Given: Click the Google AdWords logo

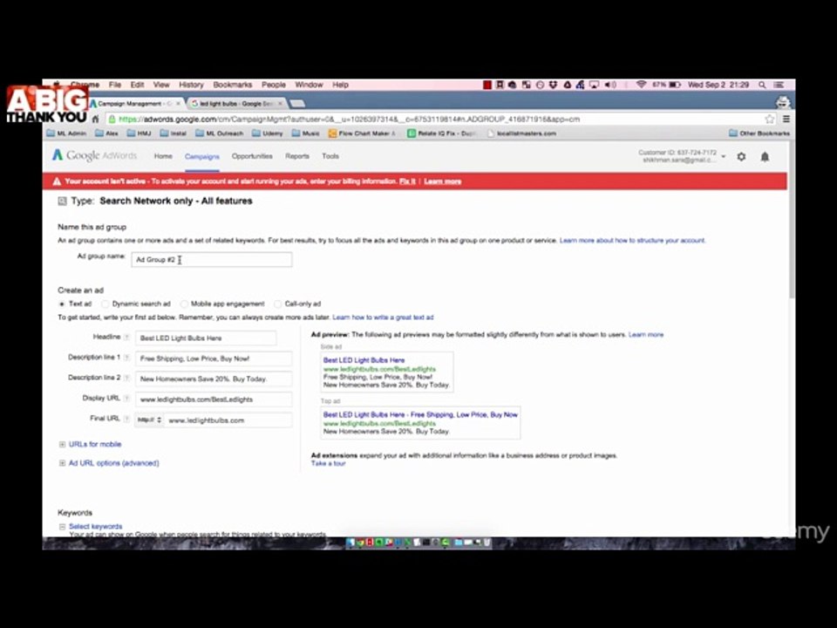Looking at the screenshot, I should 94,155.
